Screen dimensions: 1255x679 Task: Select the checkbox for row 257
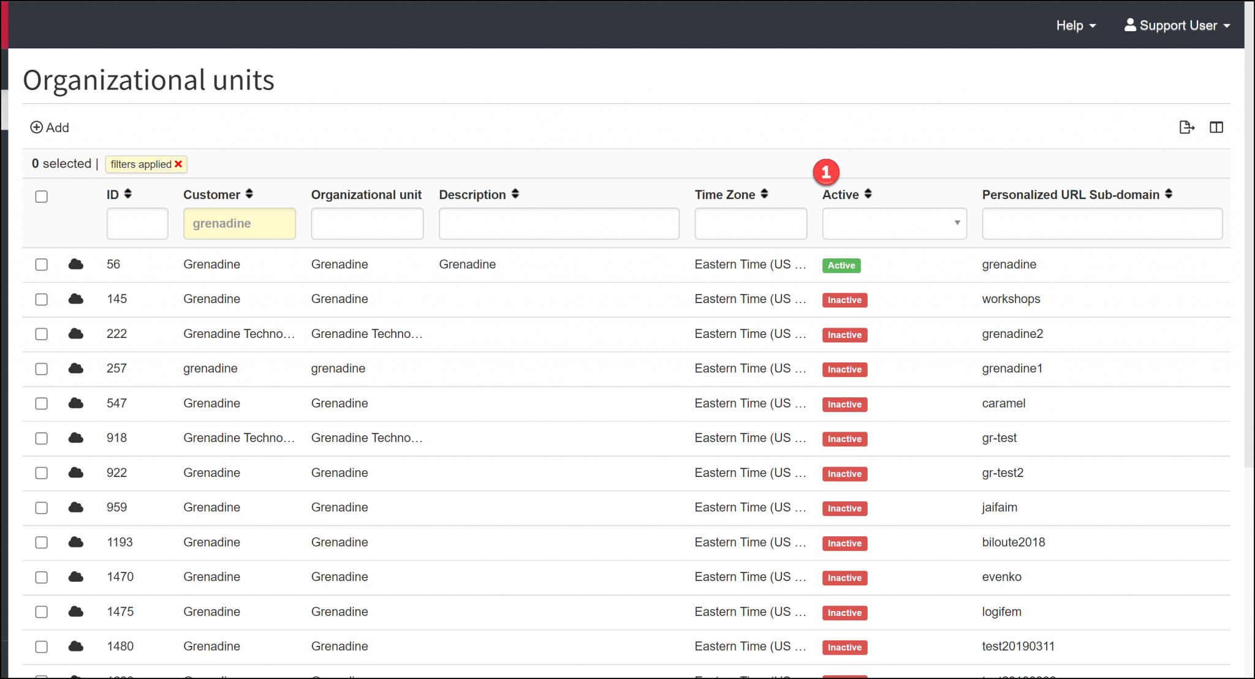(41, 369)
